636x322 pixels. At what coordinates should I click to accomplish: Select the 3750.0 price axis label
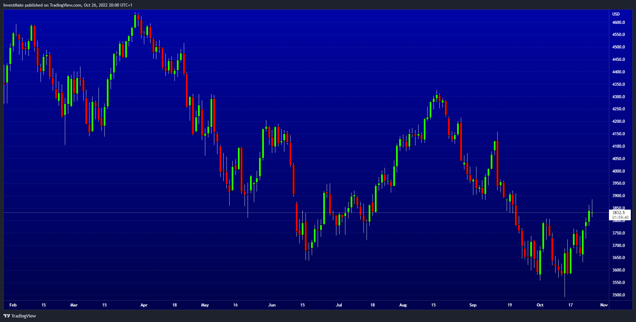(x=619, y=233)
